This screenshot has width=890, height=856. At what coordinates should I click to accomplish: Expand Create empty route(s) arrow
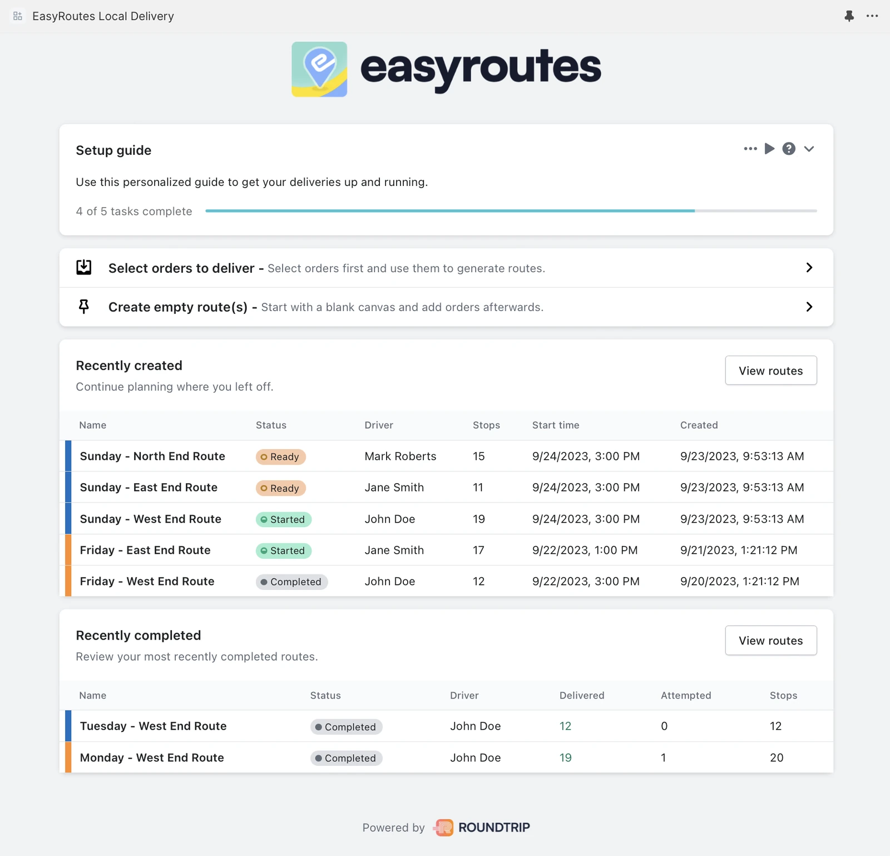click(x=809, y=307)
